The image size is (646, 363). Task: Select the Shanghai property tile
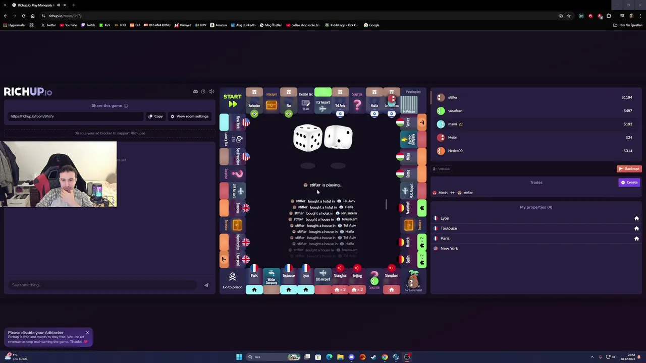point(340,280)
